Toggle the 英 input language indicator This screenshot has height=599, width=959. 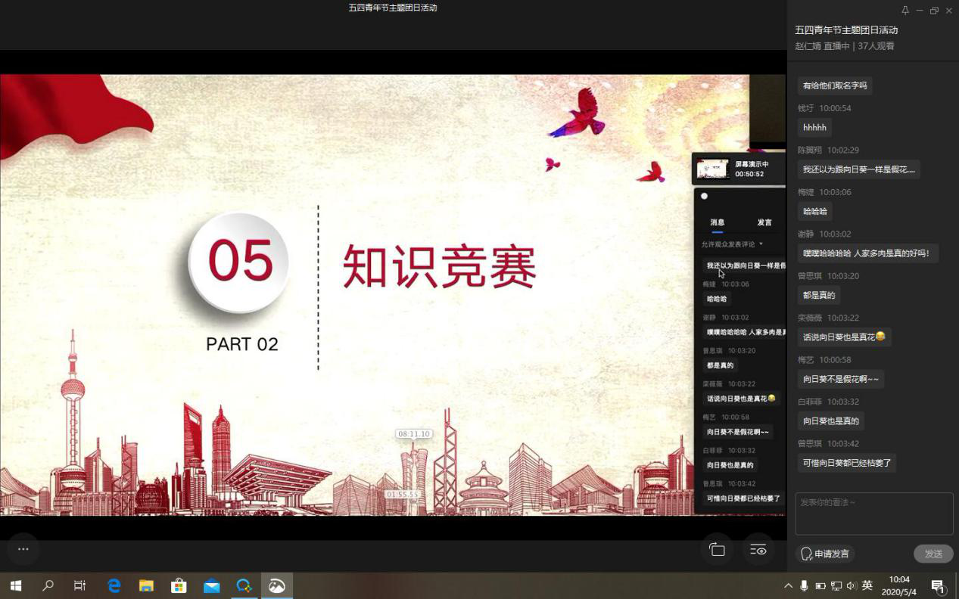pos(867,585)
